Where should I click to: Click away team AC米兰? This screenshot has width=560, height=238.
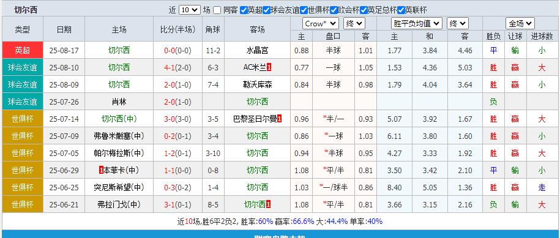pyautogui.click(x=255, y=68)
